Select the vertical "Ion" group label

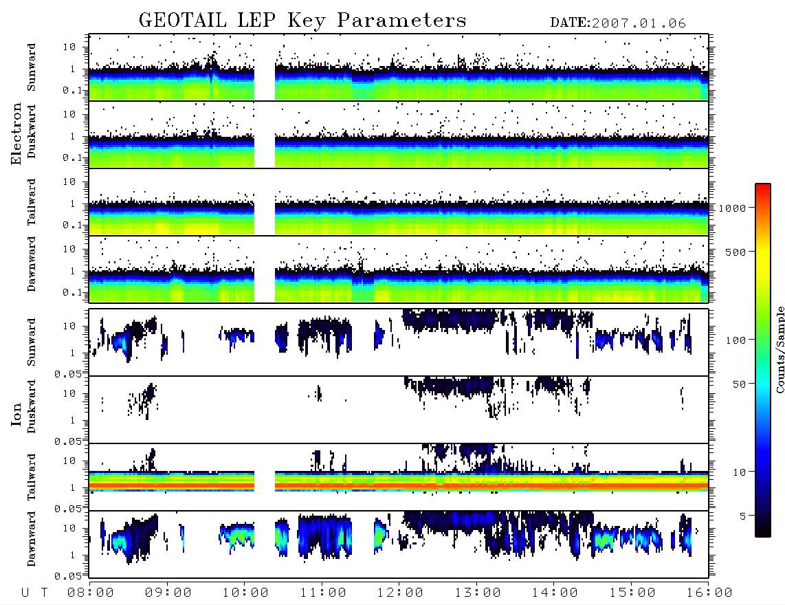(x=16, y=415)
